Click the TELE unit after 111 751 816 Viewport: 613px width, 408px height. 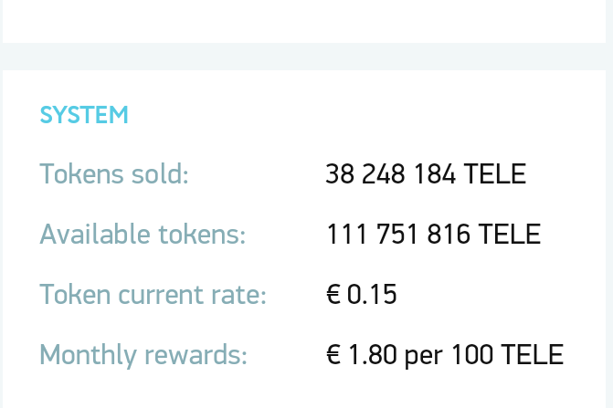point(510,235)
